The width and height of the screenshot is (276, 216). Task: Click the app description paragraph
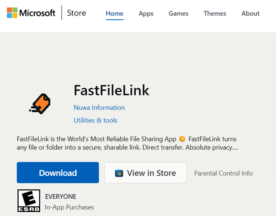[127, 143]
